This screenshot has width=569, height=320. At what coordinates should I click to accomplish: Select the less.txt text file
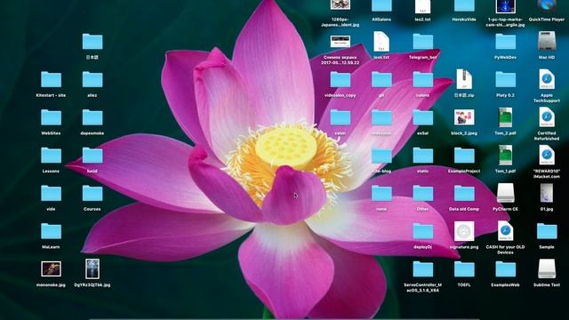tap(381, 42)
